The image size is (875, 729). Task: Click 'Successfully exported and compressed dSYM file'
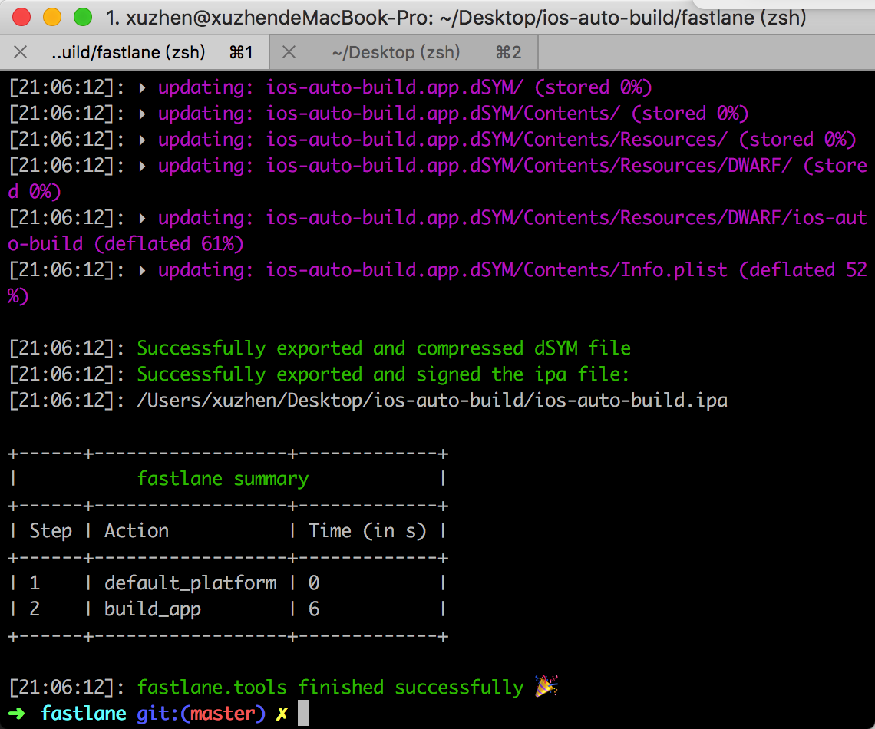click(384, 348)
